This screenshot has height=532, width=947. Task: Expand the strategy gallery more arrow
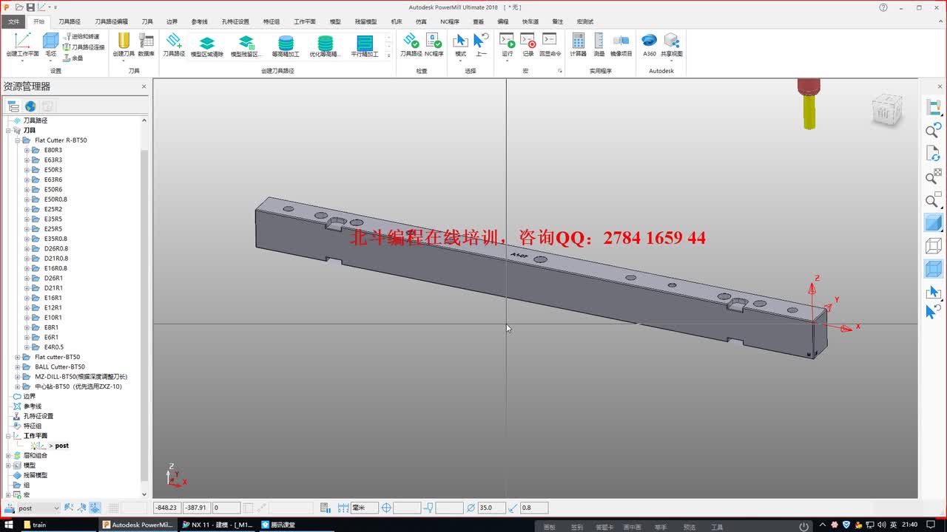point(389,55)
